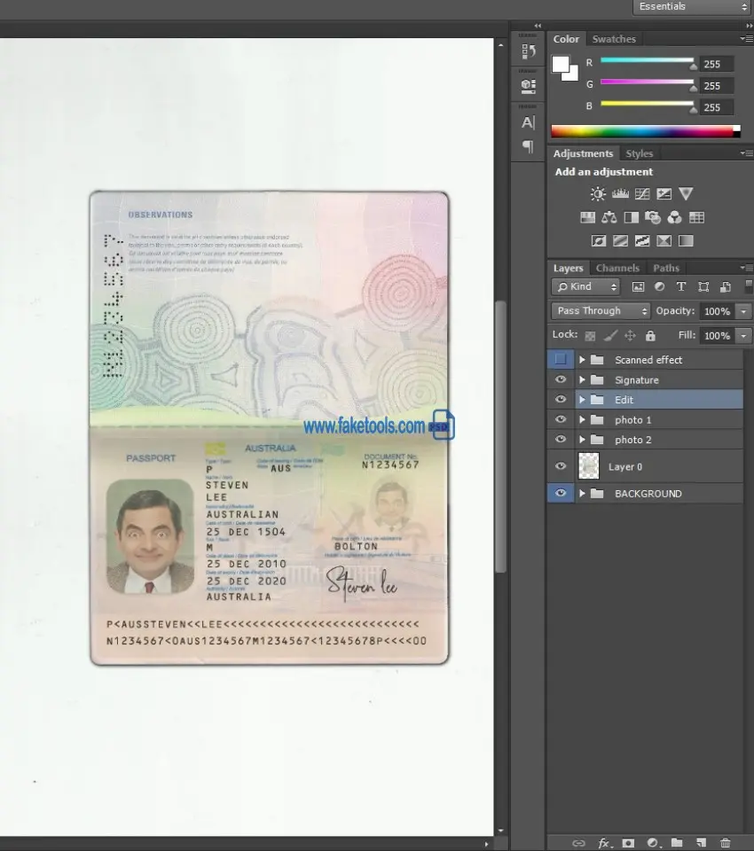Click the Photo Filter adjustment icon
This screenshot has width=754, height=851.
point(653,217)
